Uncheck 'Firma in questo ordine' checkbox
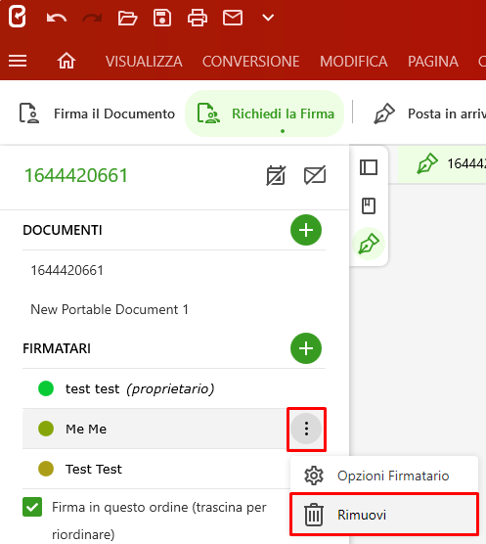This screenshot has height=544, width=486. click(32, 507)
